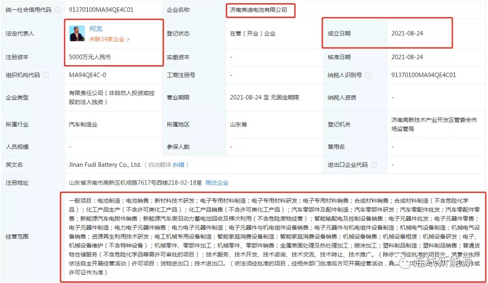The width and height of the screenshot is (488, 283).
Task: Click the registered capital 5000万元人民币 value
Action: (90, 57)
